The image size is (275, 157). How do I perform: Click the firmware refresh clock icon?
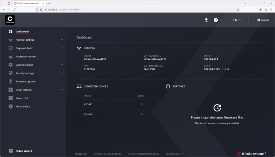click(217, 108)
